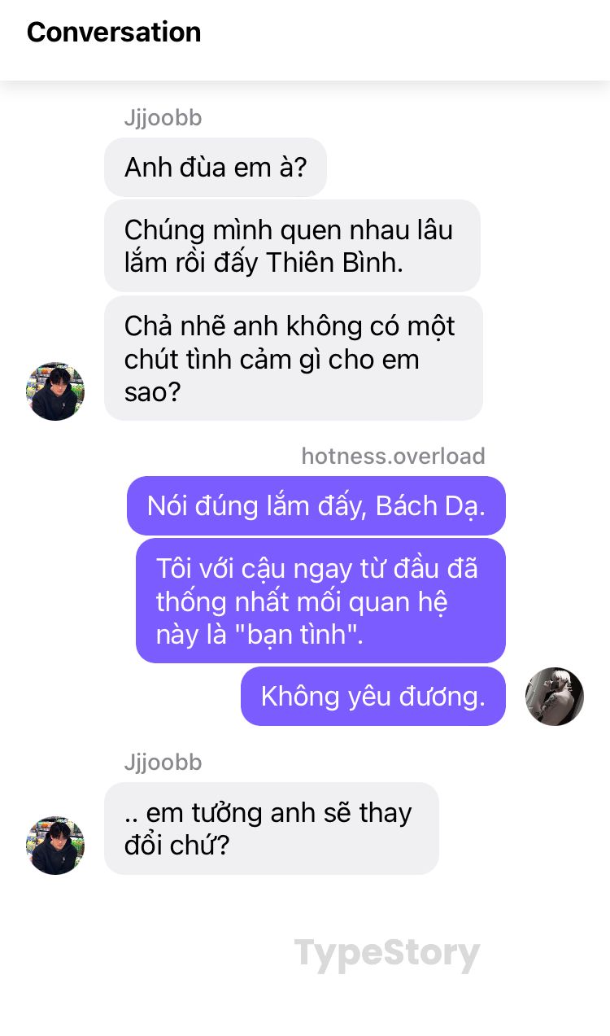The image size is (610, 1036).
Task: Click the first Jjoobb sender name label
Action: point(163,118)
